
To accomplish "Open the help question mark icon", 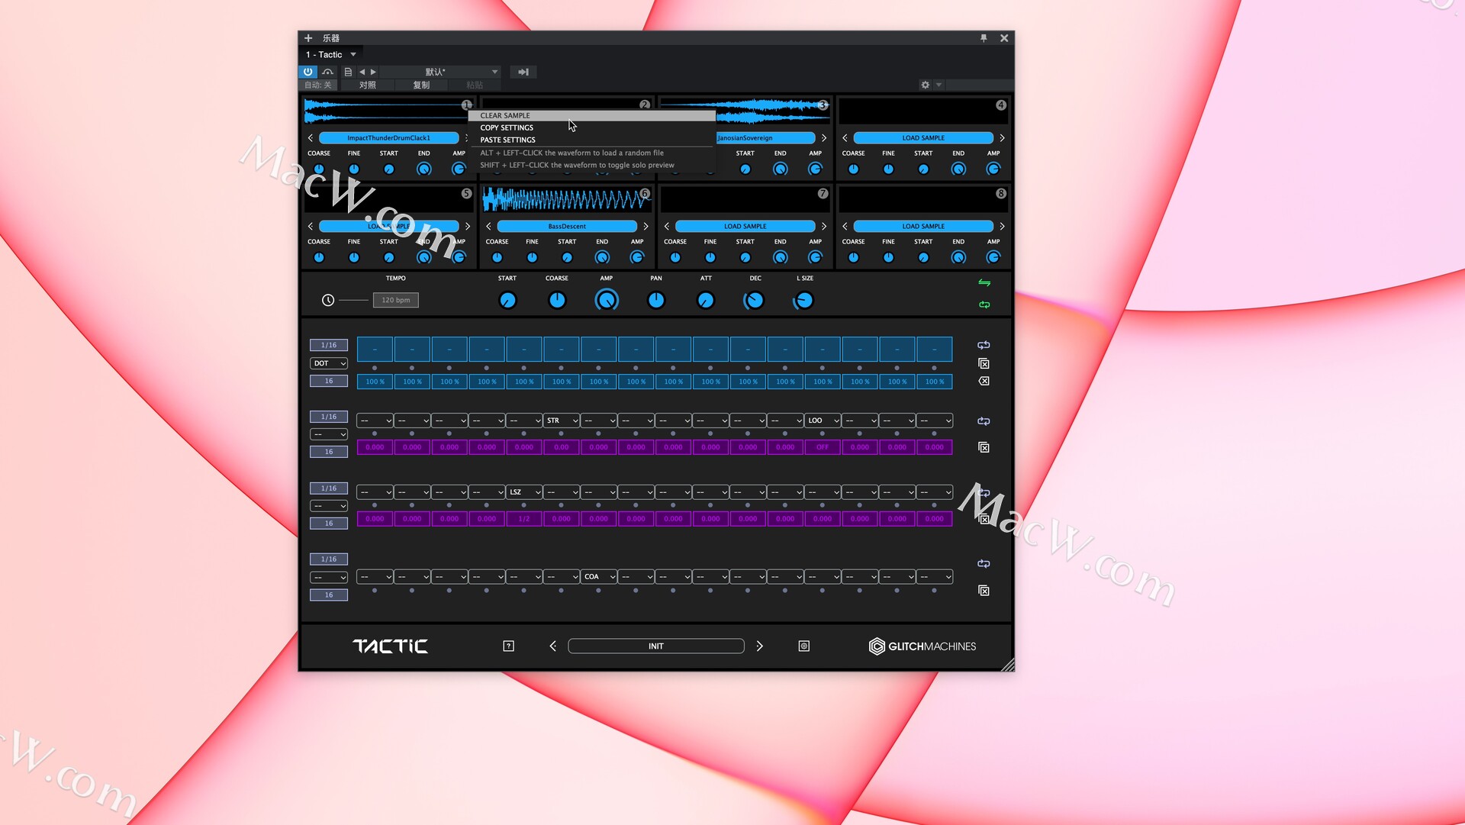I will [x=509, y=646].
